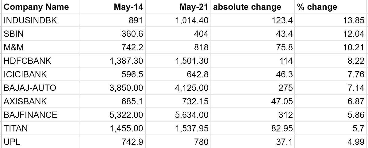This screenshot has width=368, height=148.
Task: Select the AXISBANK company cell
Action: pos(25,101)
